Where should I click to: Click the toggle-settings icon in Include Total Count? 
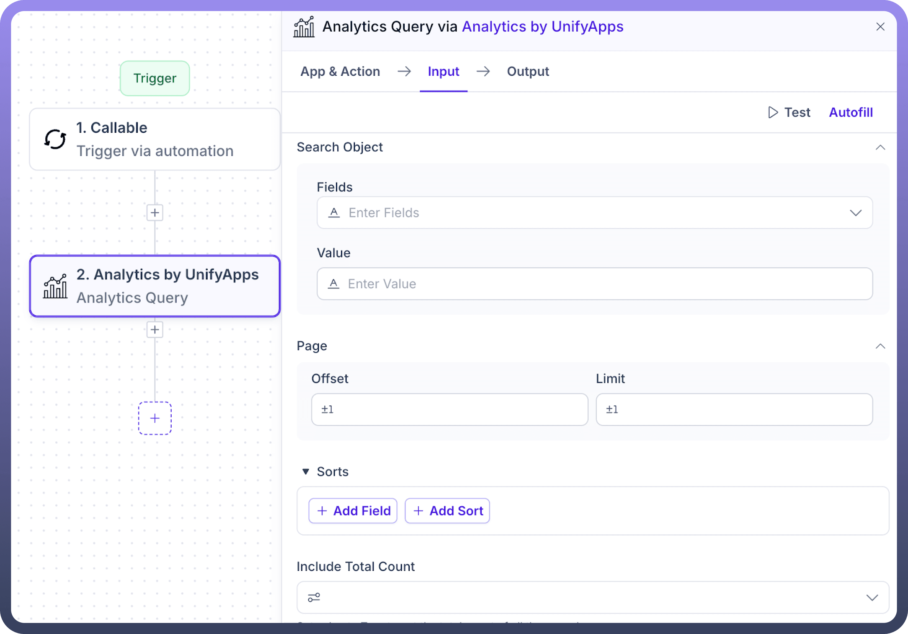coord(314,597)
